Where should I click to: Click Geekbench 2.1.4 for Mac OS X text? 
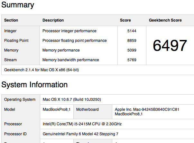(42, 70)
